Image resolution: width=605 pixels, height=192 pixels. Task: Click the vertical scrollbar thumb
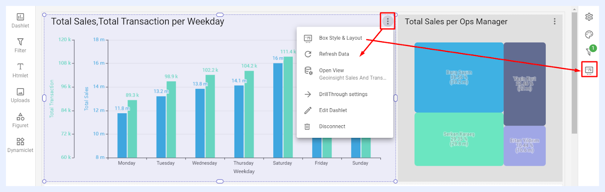[x=574, y=73]
